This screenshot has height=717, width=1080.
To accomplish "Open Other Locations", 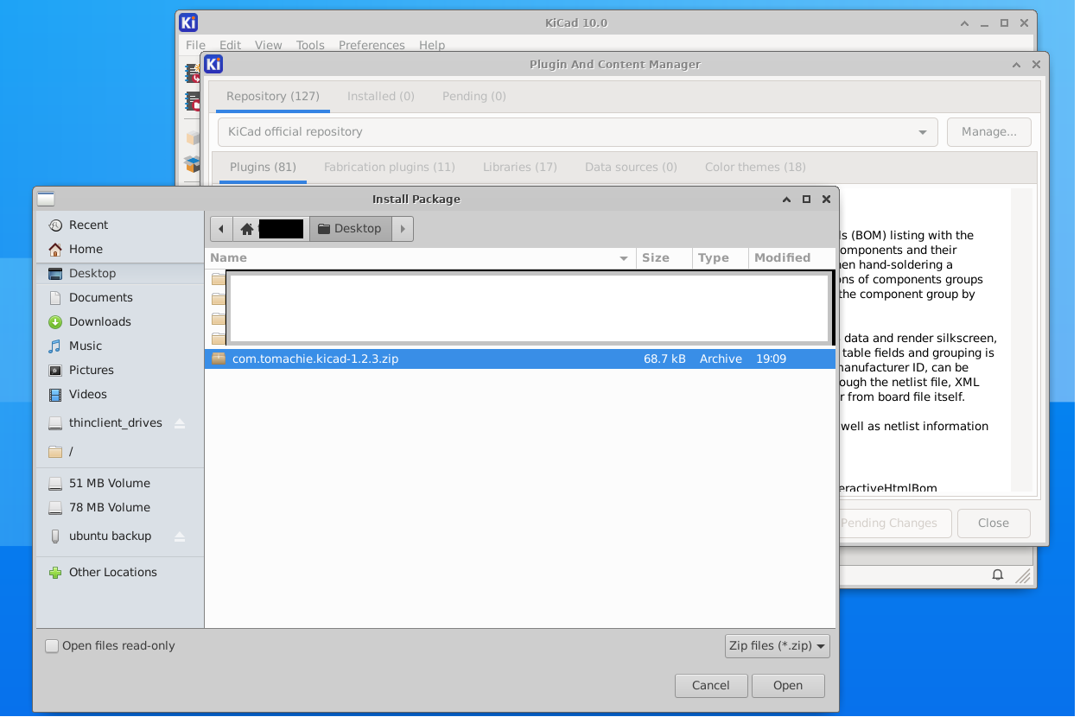I will [x=112, y=572].
